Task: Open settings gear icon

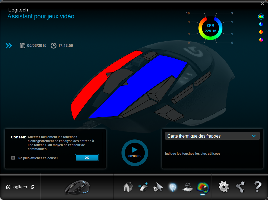Action: [x=224, y=187]
